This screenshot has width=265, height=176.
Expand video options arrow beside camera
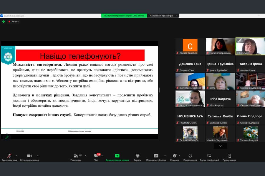point(38,156)
